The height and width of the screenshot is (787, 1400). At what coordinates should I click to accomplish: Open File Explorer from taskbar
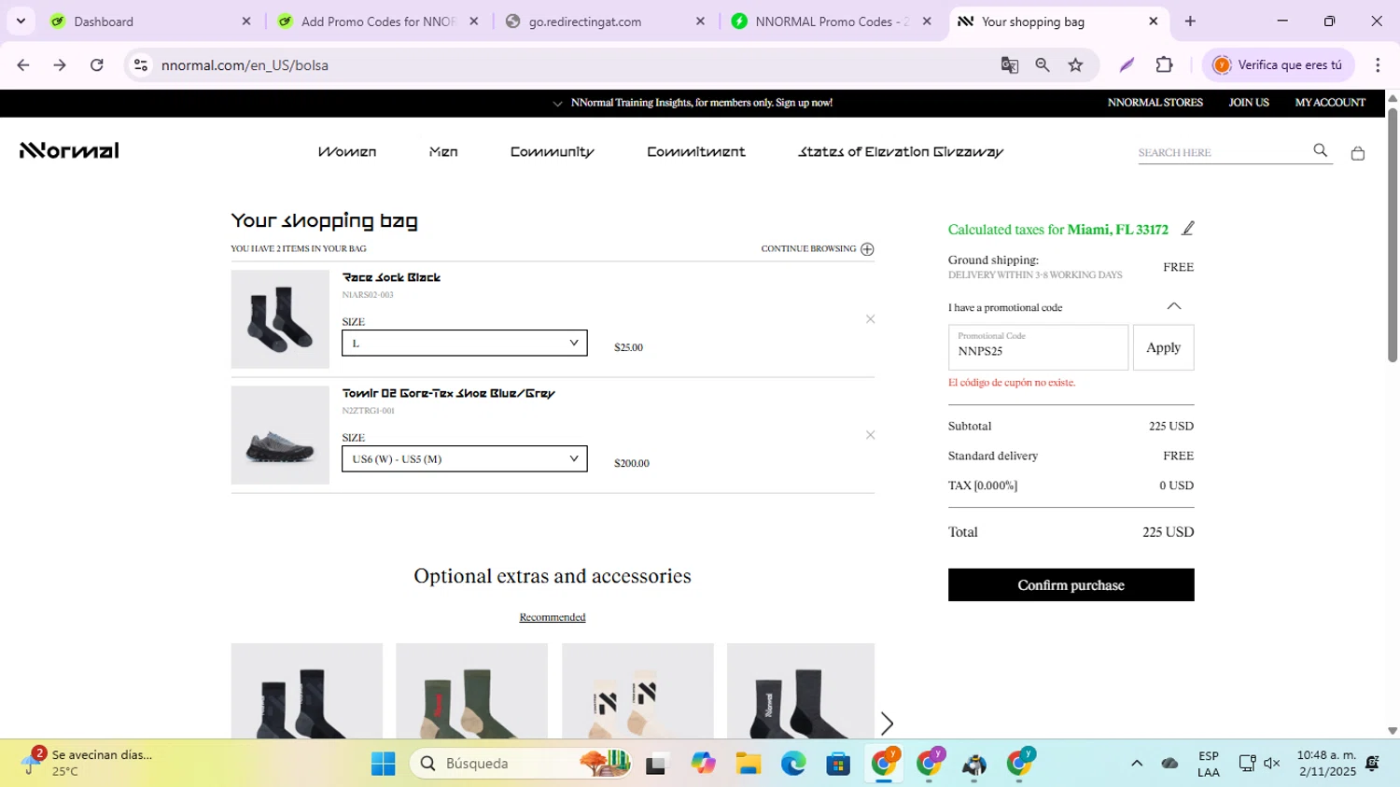click(748, 764)
